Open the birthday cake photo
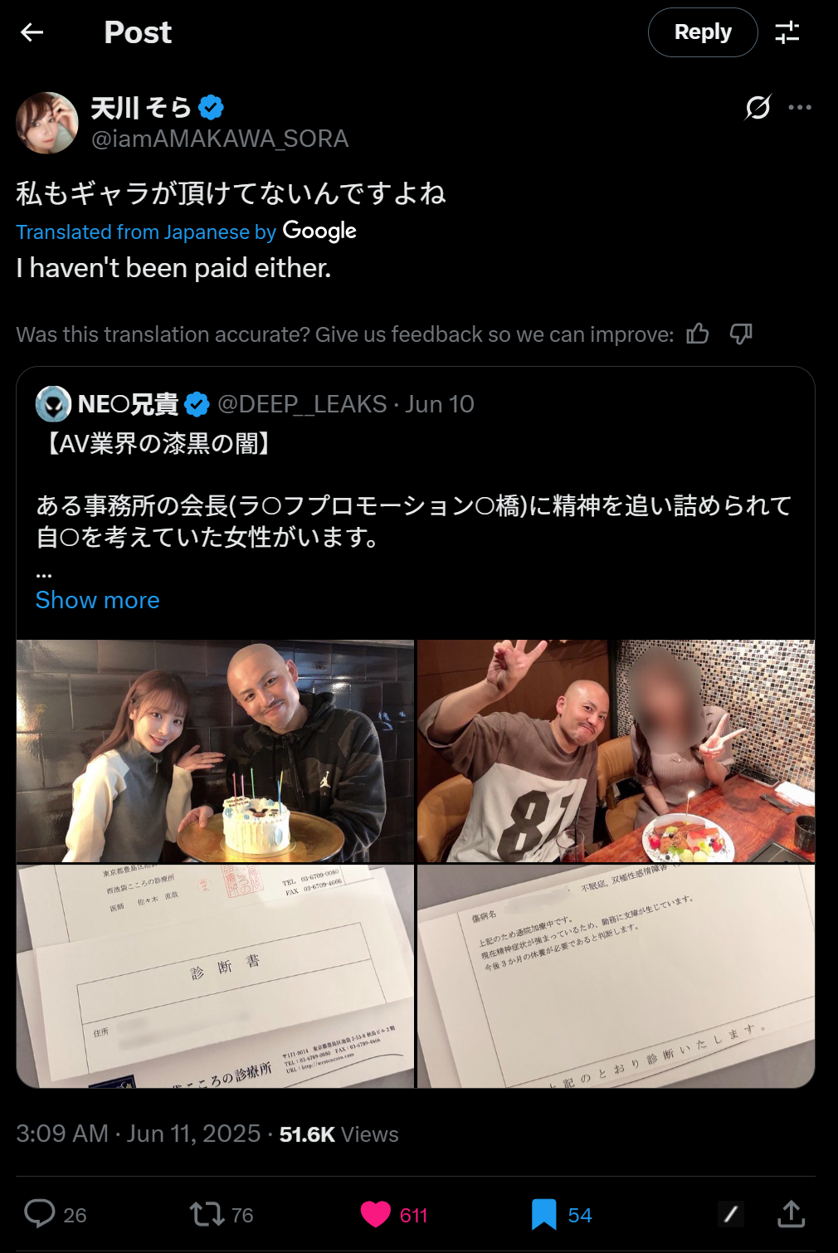The height and width of the screenshot is (1253, 838). pyautogui.click(x=215, y=751)
